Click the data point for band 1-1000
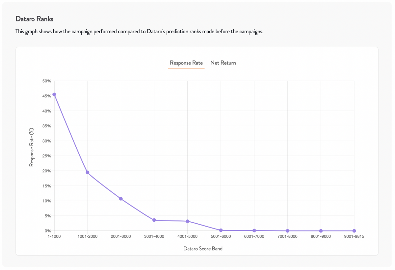The height and width of the screenshot is (270, 395). tap(54, 94)
